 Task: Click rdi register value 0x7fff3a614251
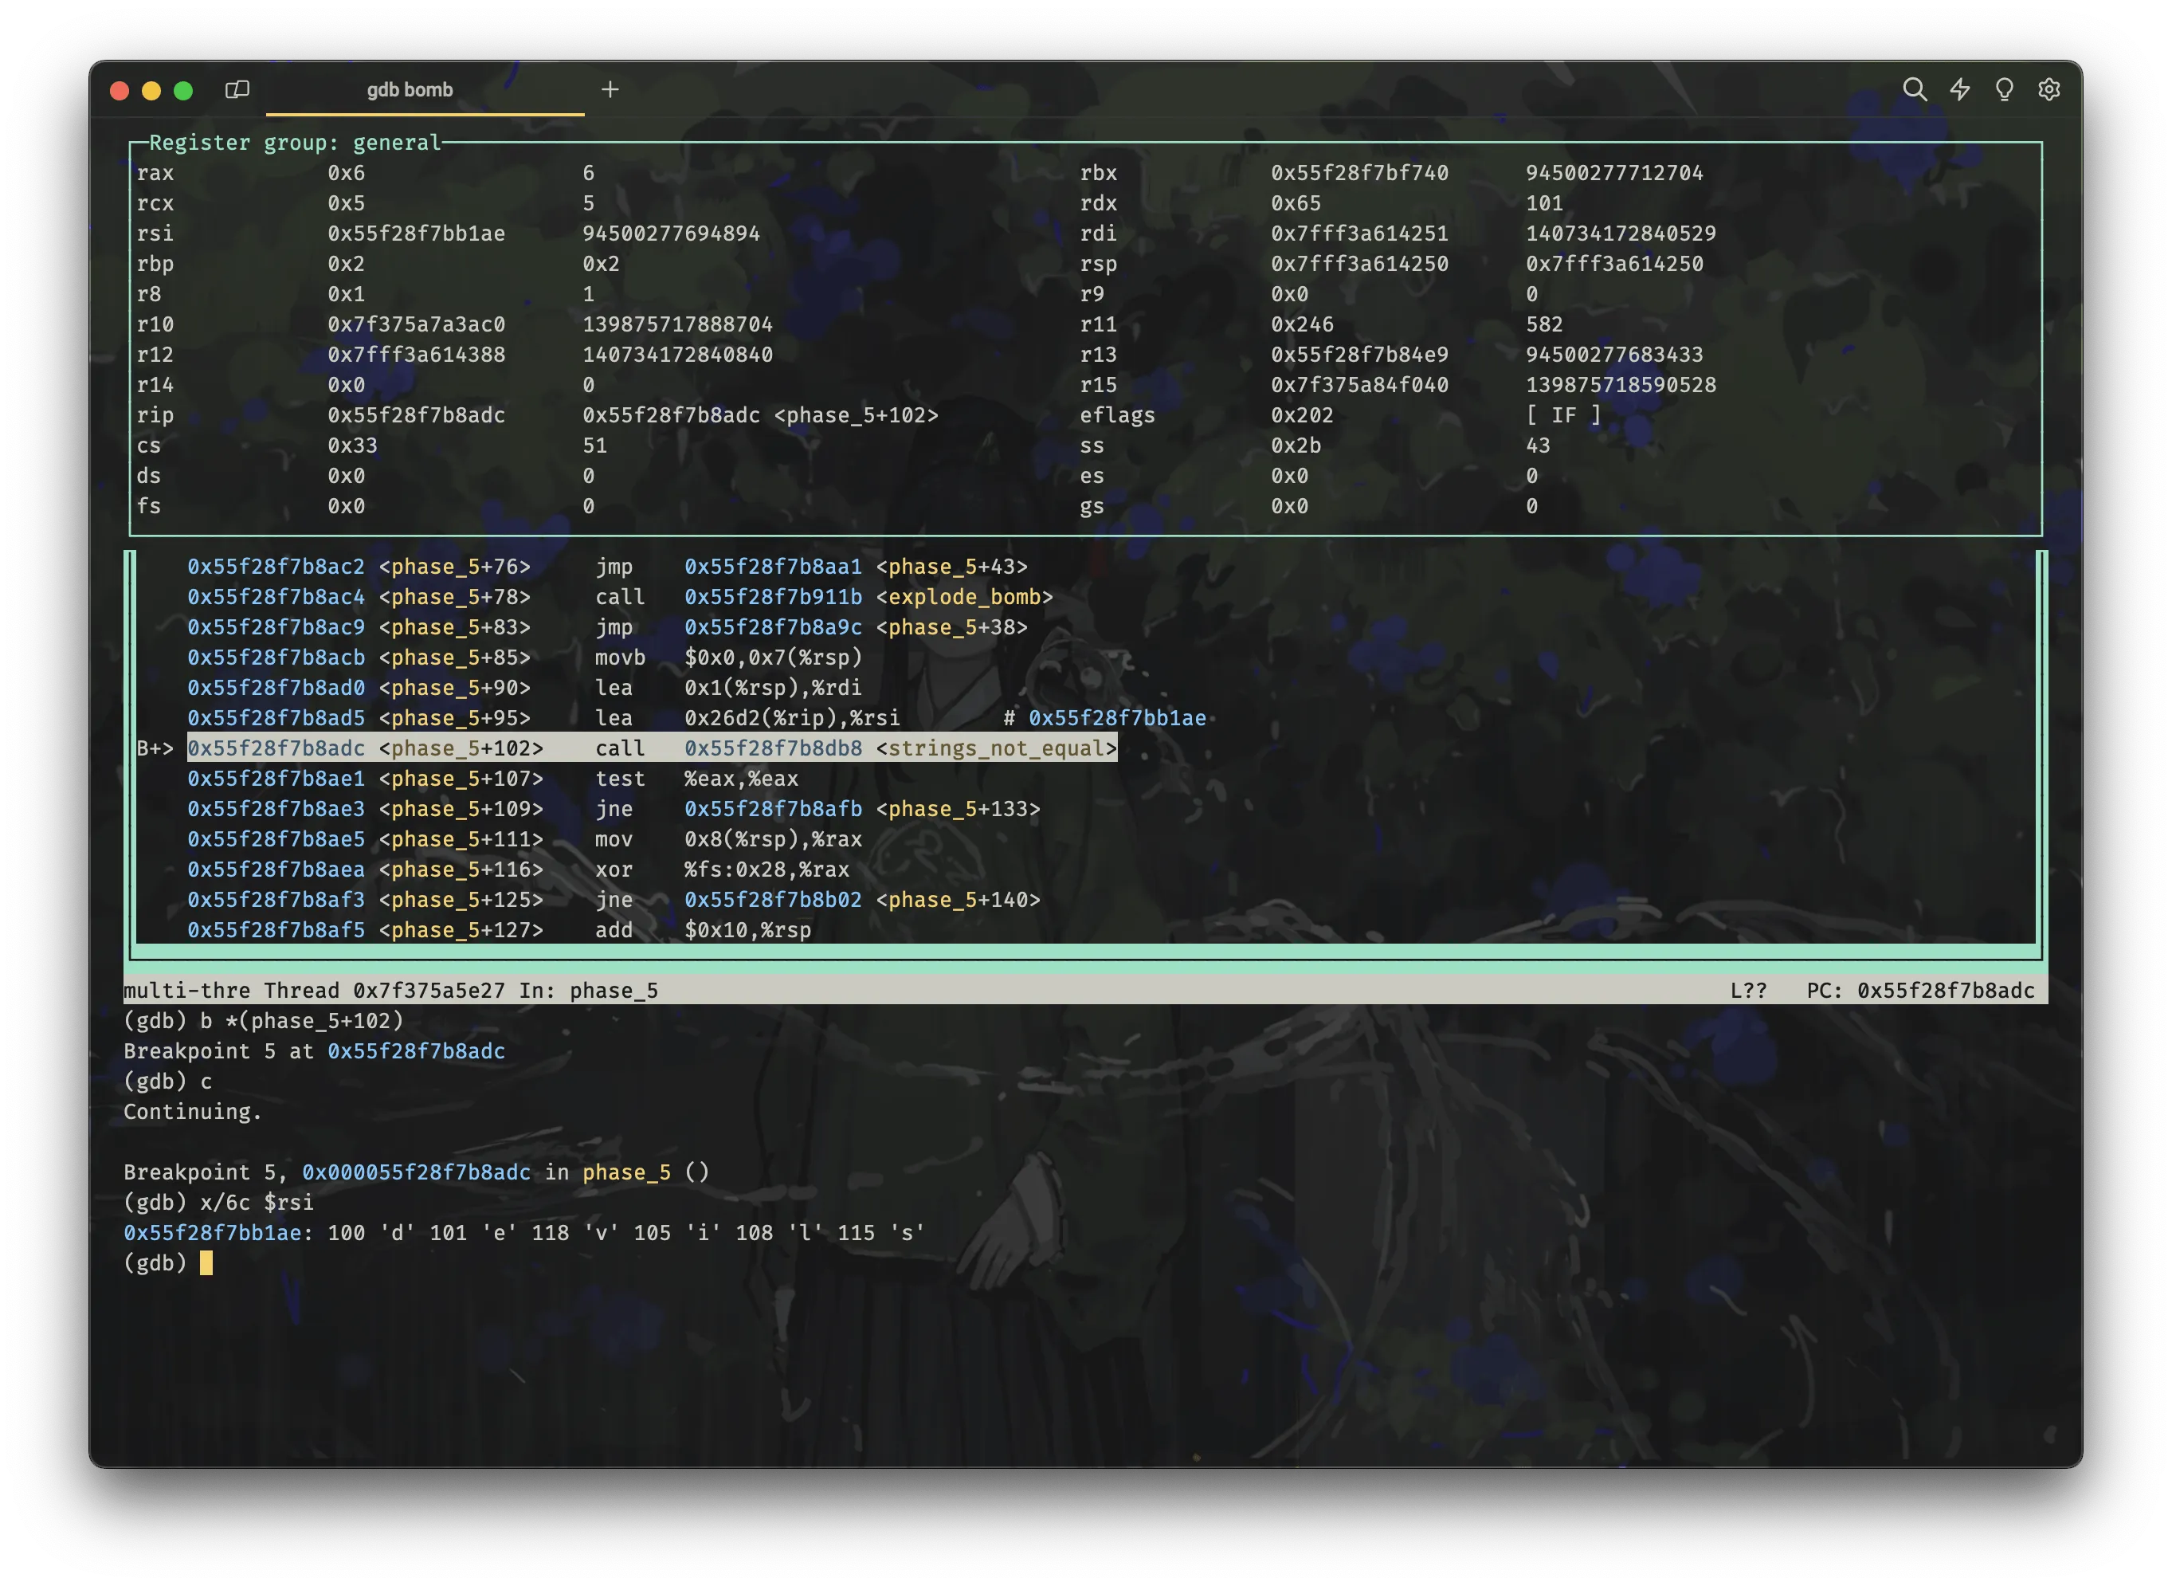click(1360, 234)
